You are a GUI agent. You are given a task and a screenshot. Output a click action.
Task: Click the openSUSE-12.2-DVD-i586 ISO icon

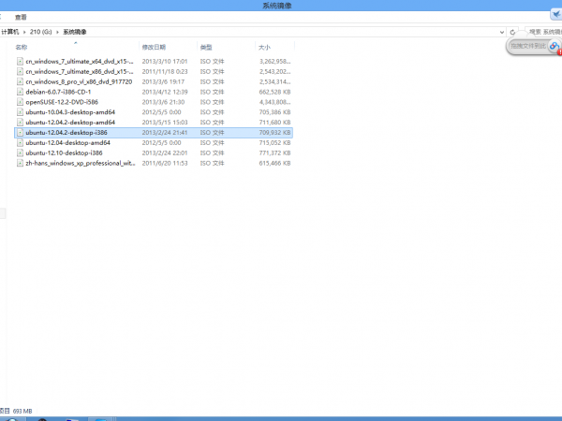click(x=20, y=102)
